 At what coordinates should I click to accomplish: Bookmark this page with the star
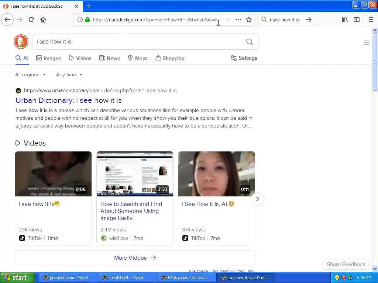coord(249,20)
